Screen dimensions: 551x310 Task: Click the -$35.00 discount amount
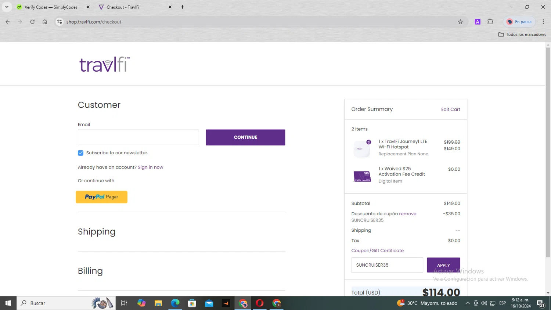451,214
